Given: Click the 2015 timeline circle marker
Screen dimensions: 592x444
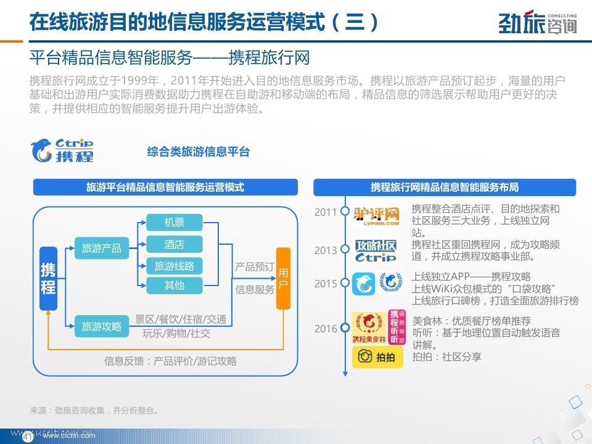Looking at the screenshot, I should (x=345, y=283).
